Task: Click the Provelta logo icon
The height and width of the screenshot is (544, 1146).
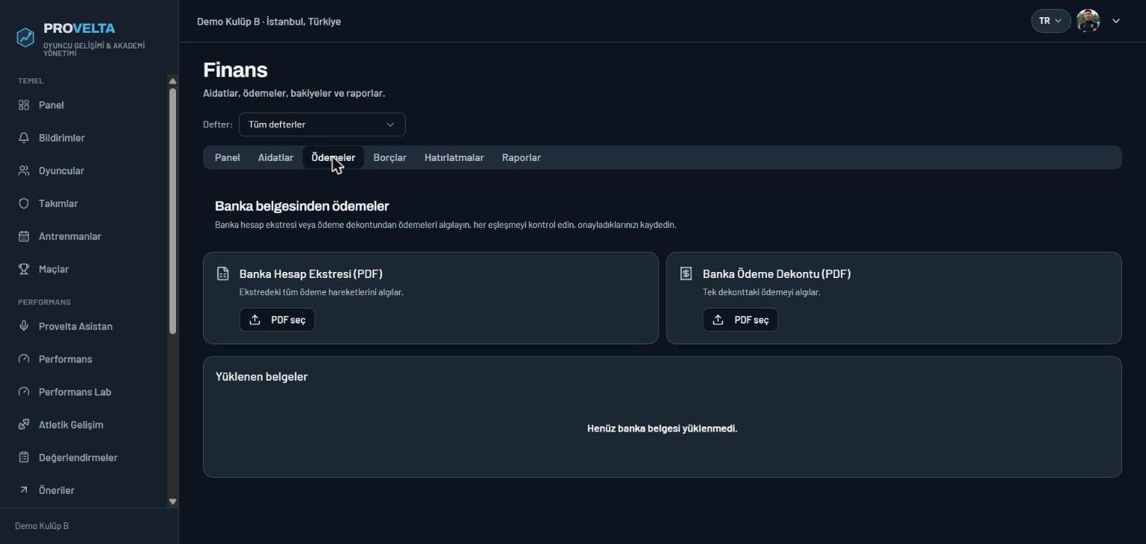Action: (25, 37)
